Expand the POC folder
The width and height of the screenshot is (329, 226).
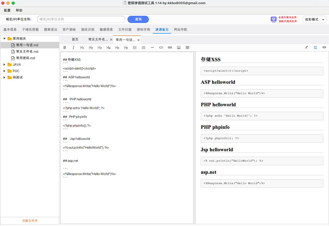tap(4, 71)
